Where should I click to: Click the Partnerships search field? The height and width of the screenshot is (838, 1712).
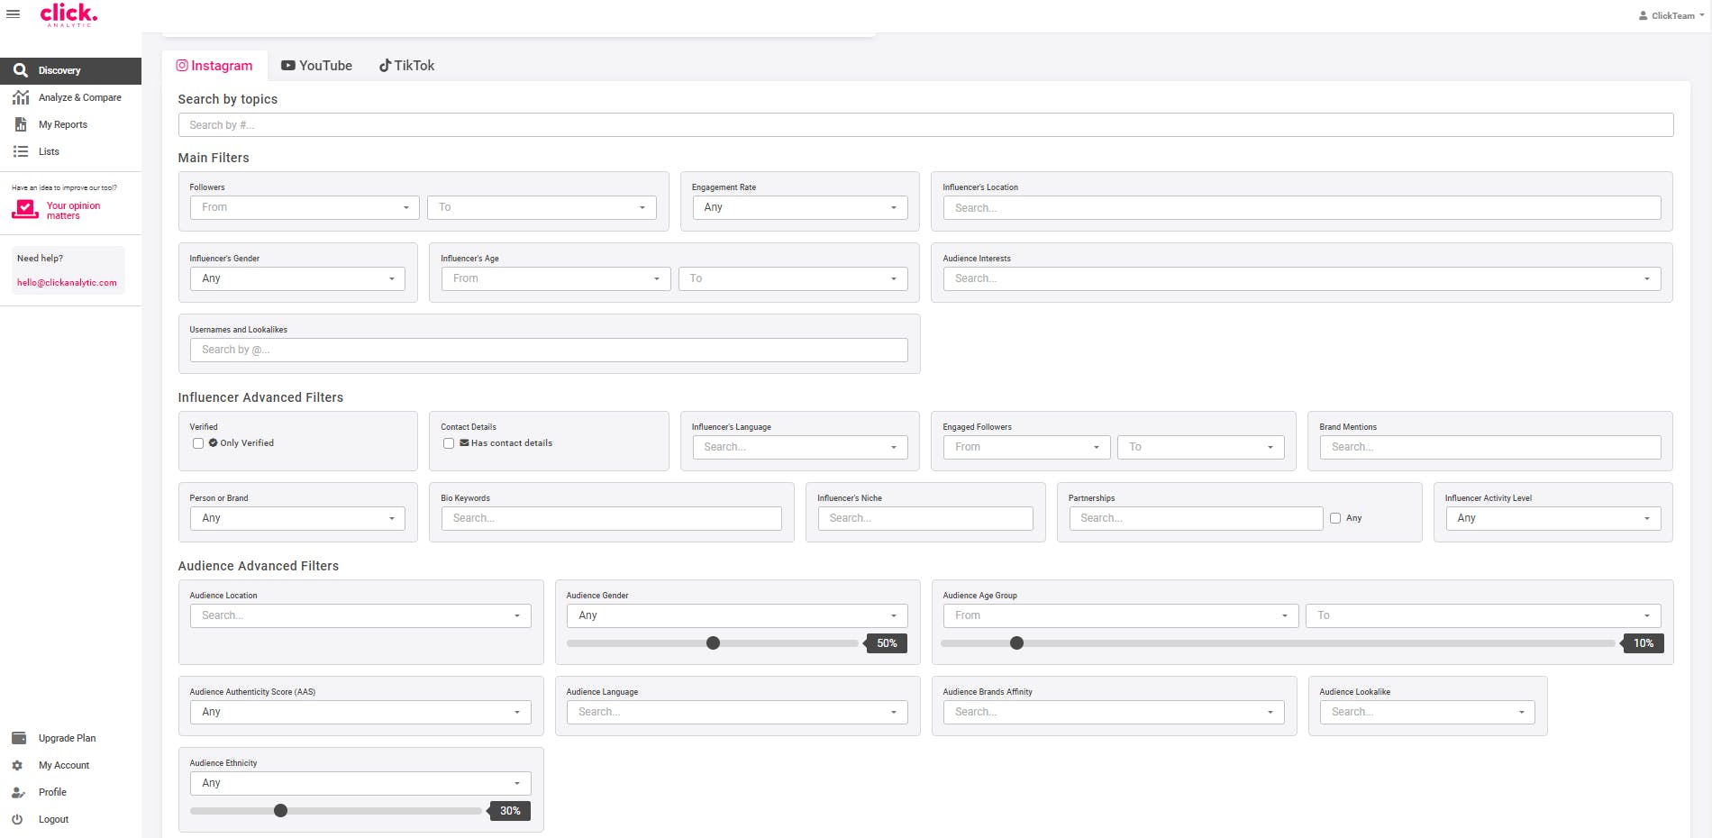click(x=1196, y=518)
